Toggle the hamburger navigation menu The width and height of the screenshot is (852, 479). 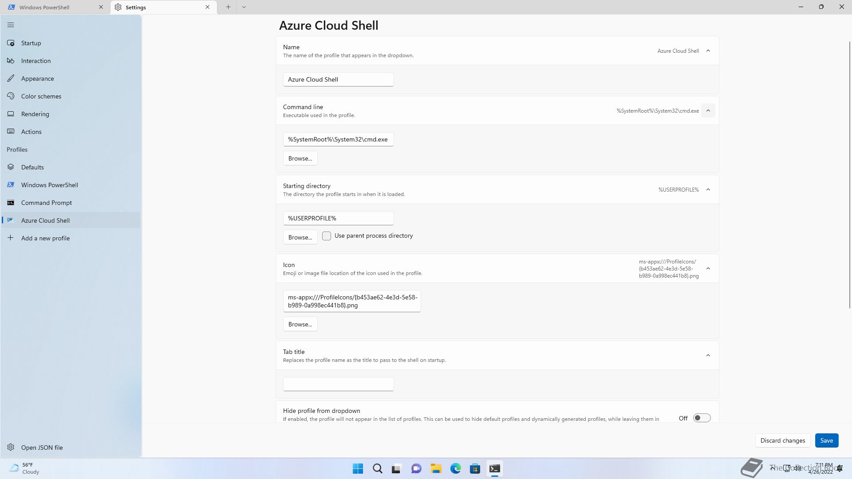tap(11, 25)
